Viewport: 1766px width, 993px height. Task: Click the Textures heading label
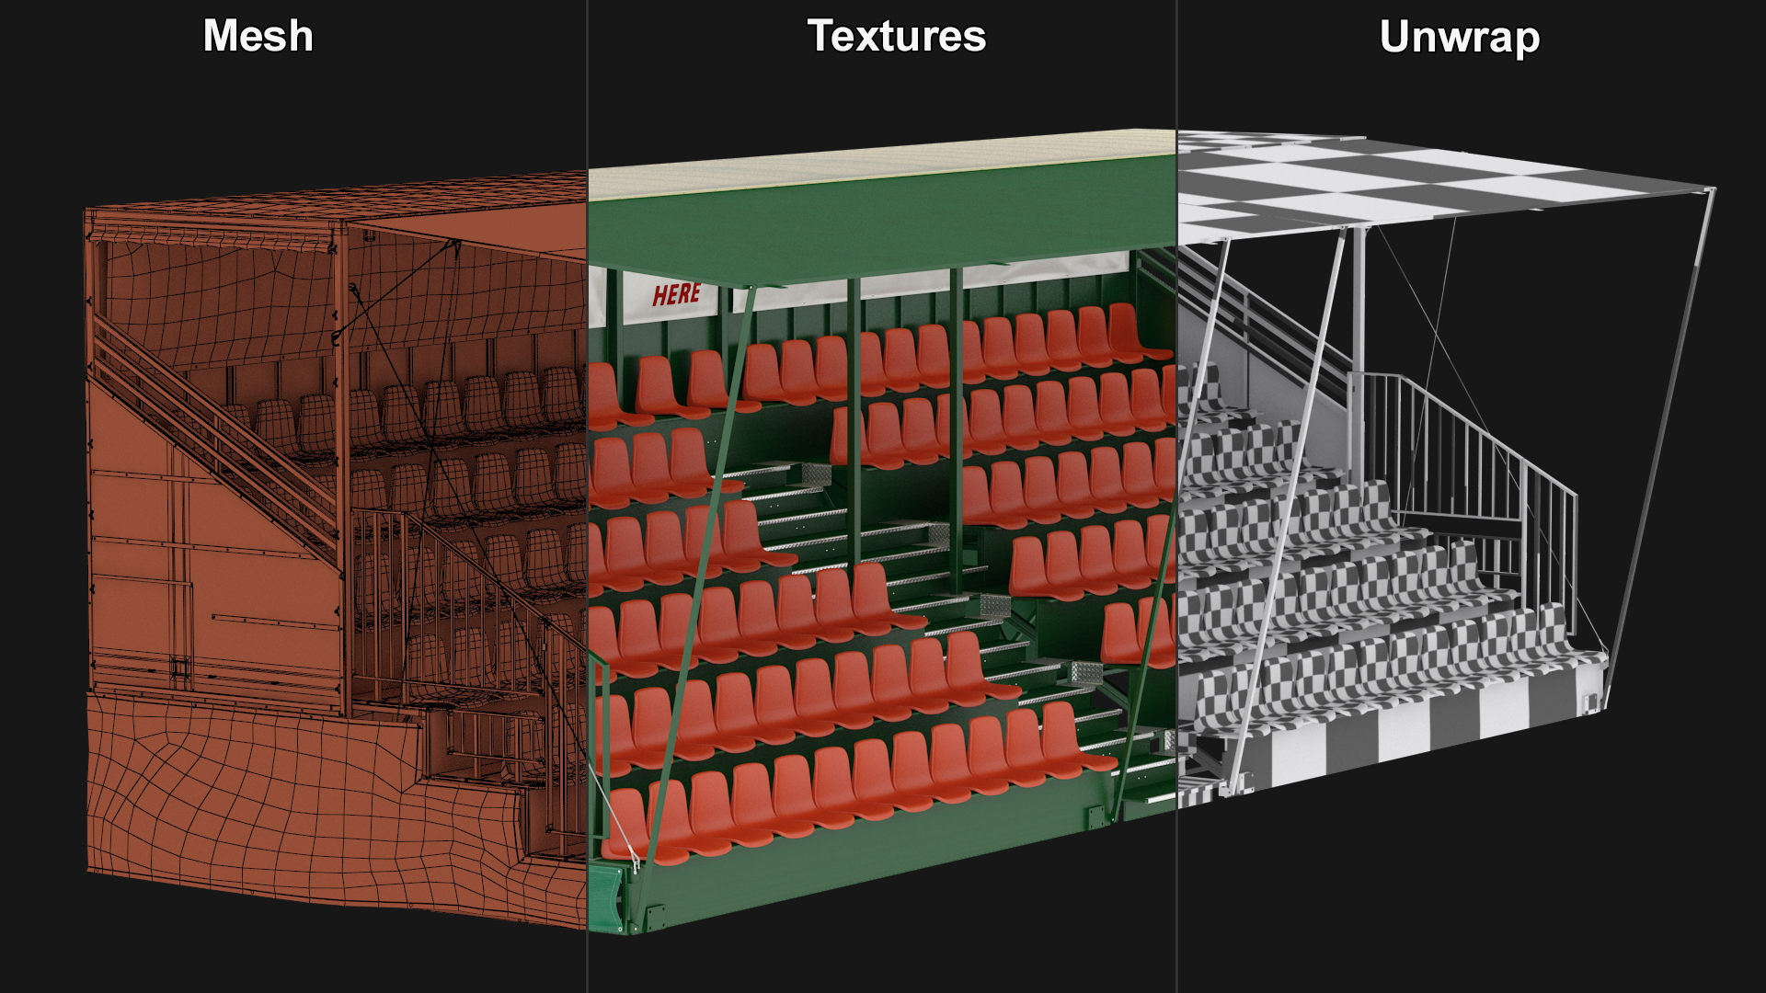click(896, 37)
